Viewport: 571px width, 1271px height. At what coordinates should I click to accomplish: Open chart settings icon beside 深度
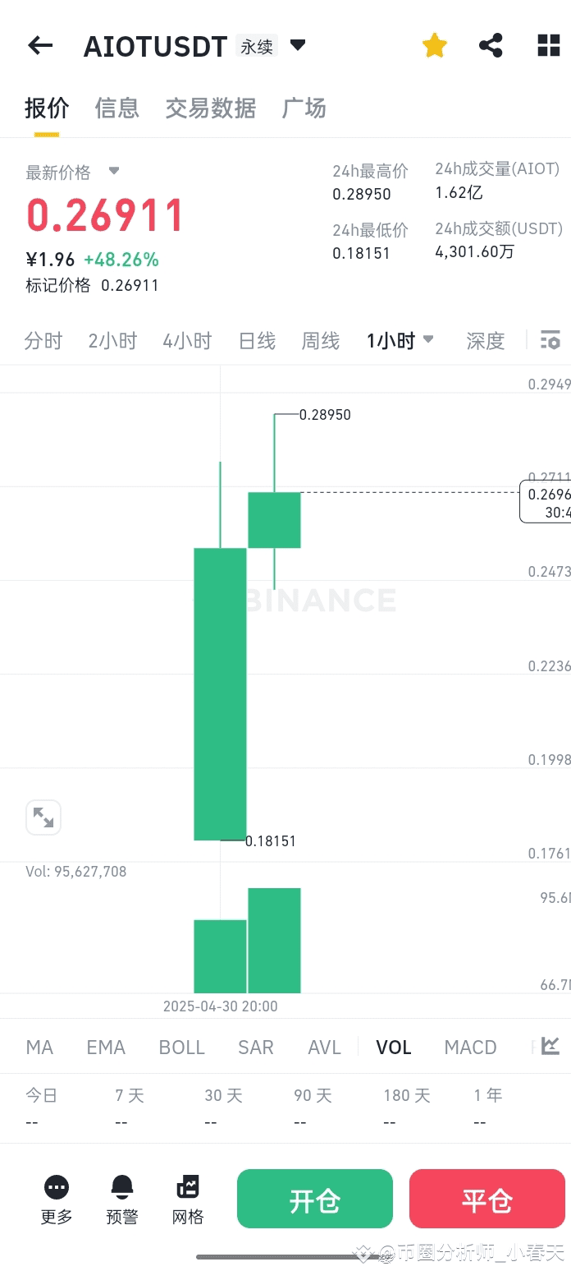click(550, 340)
